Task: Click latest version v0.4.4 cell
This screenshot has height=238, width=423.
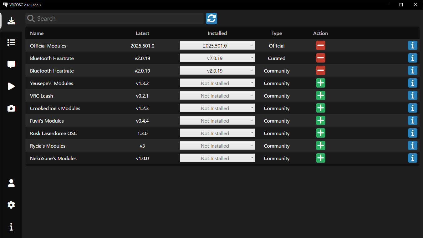Action: coord(142,121)
